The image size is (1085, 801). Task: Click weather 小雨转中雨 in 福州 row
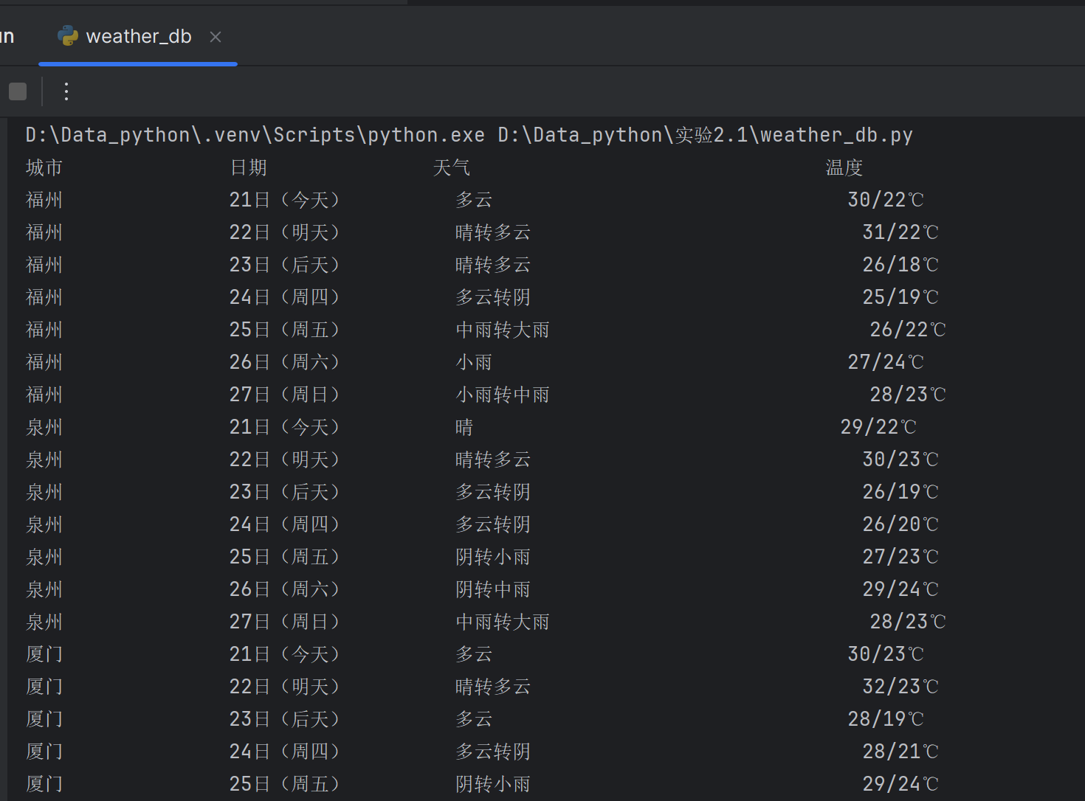click(503, 395)
